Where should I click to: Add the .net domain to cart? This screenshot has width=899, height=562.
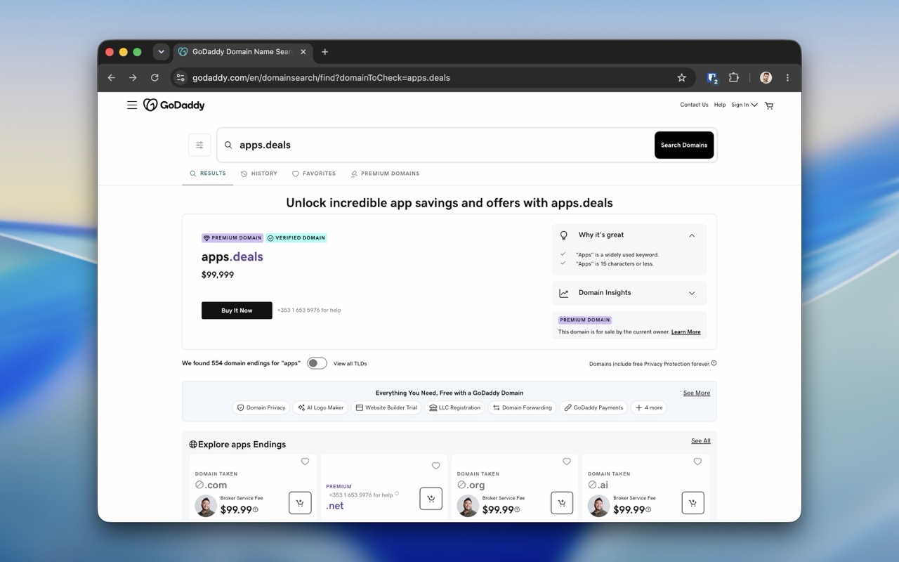click(431, 499)
